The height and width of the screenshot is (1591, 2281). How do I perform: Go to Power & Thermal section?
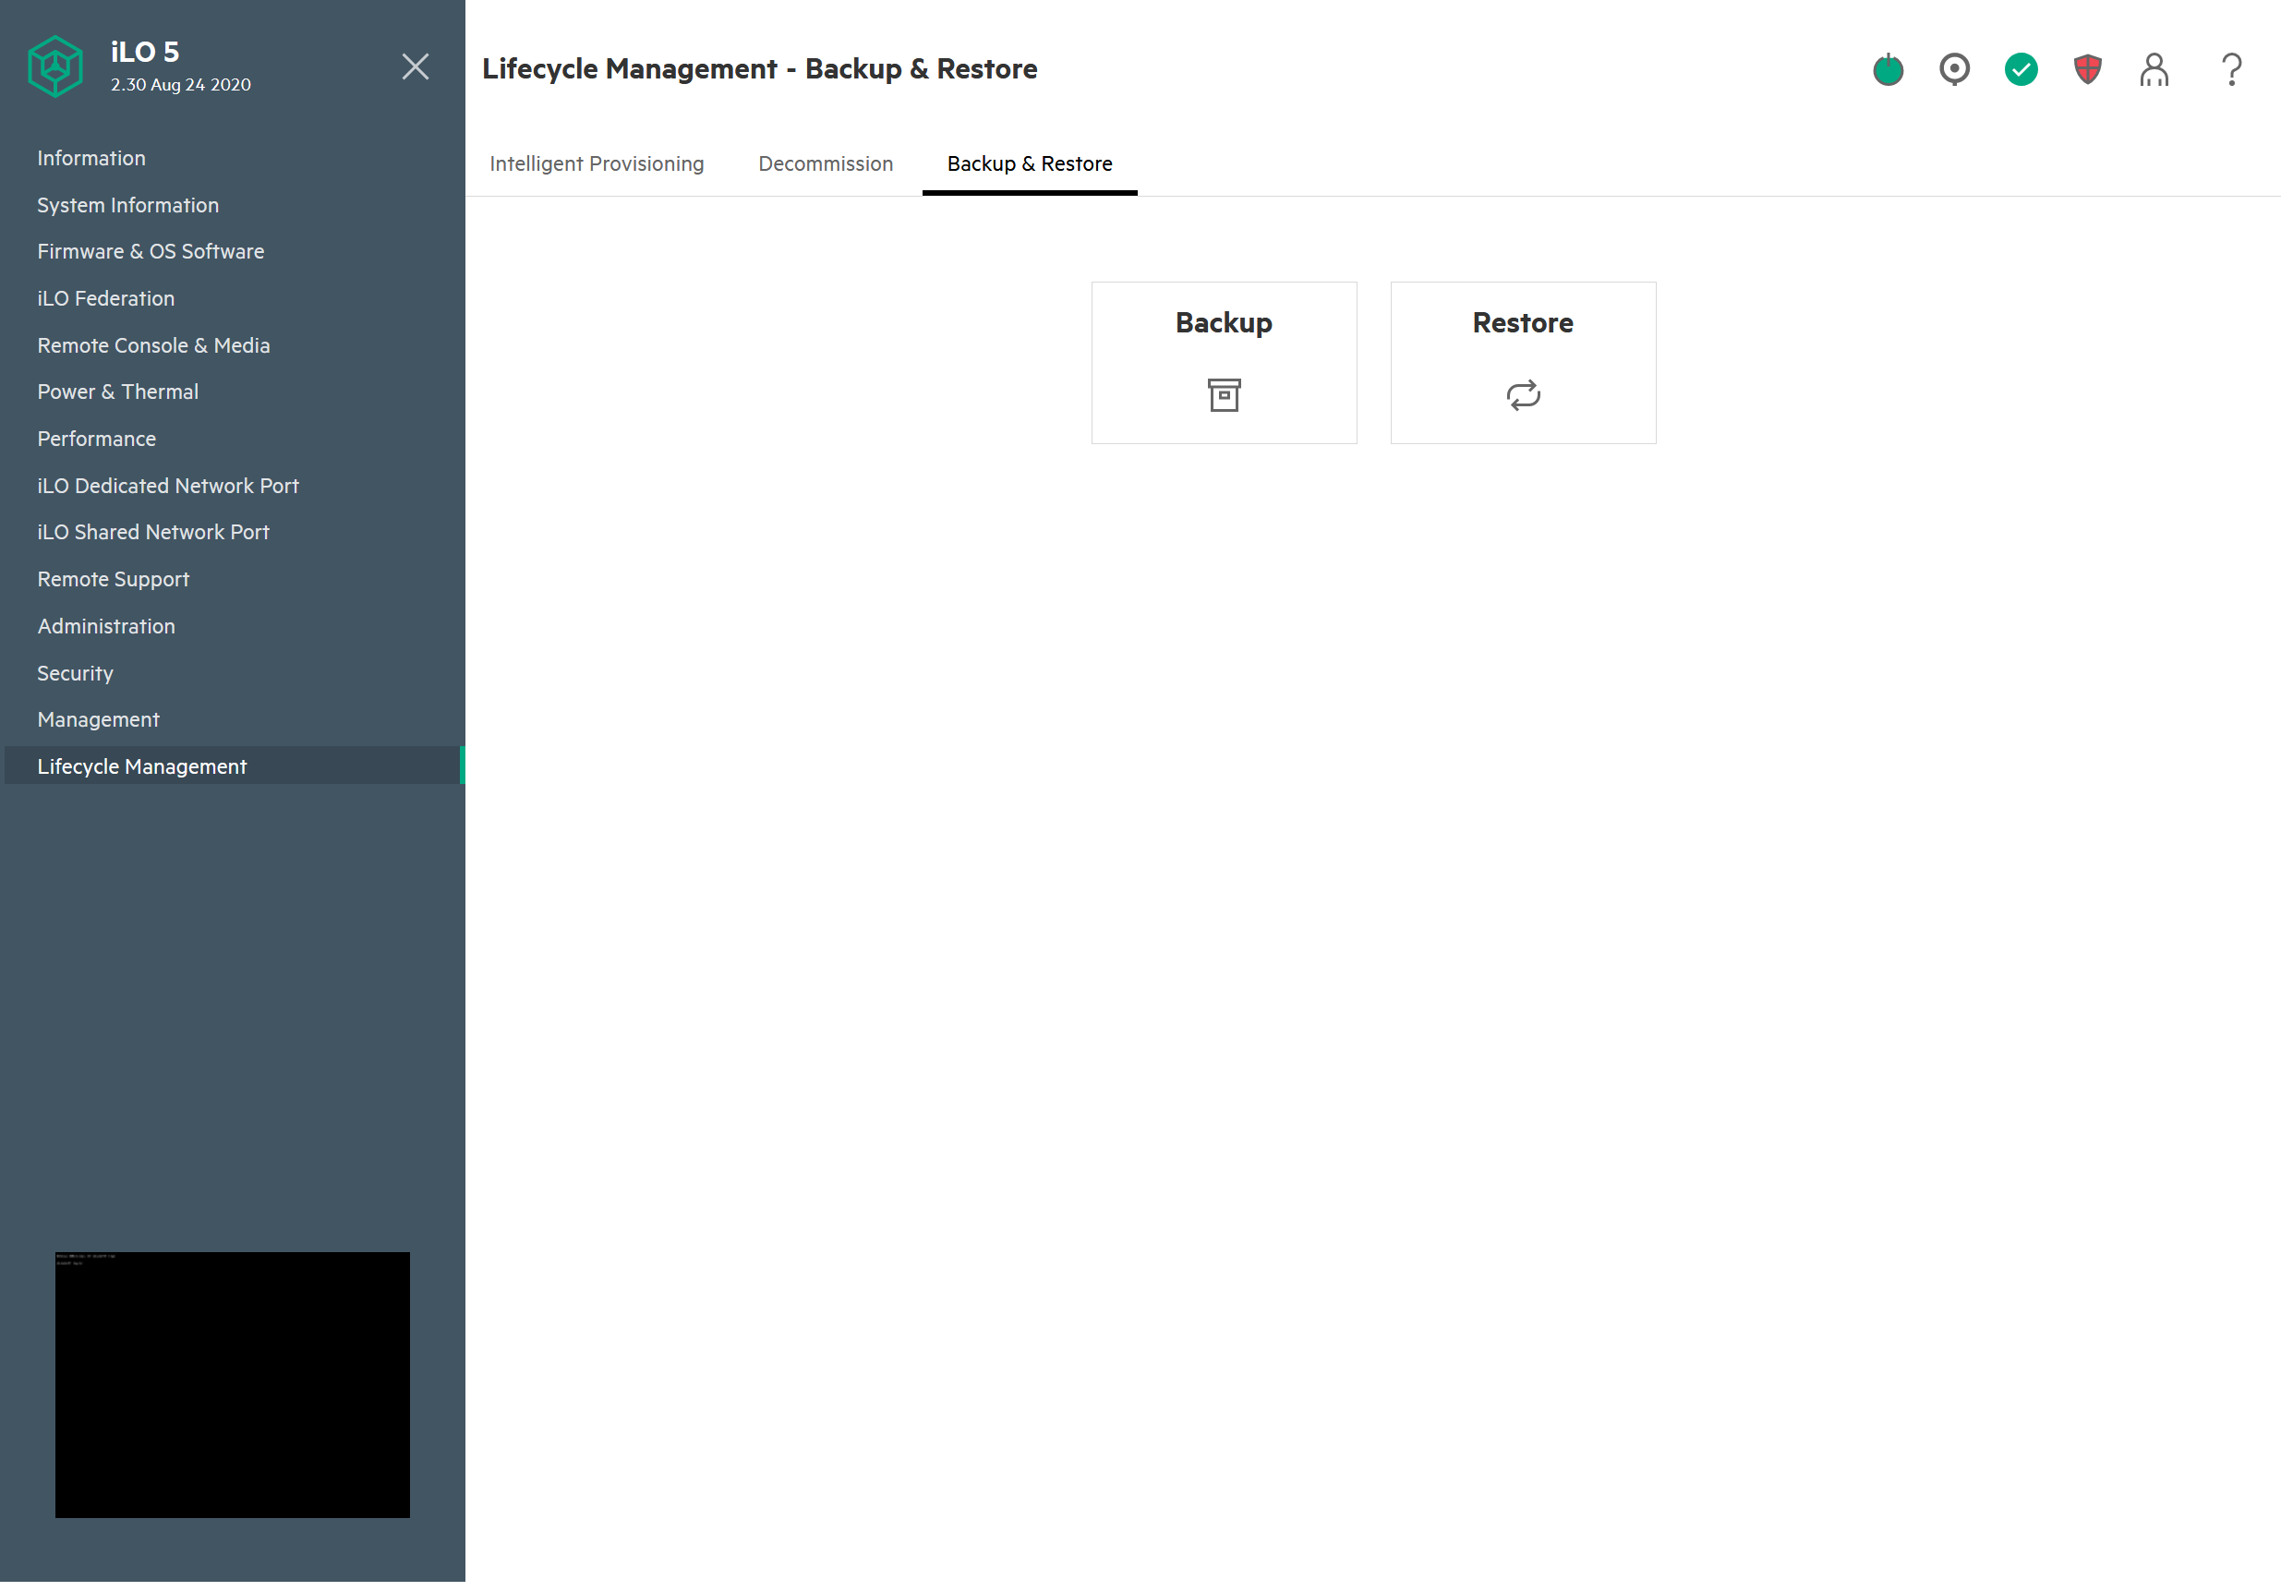click(x=118, y=392)
